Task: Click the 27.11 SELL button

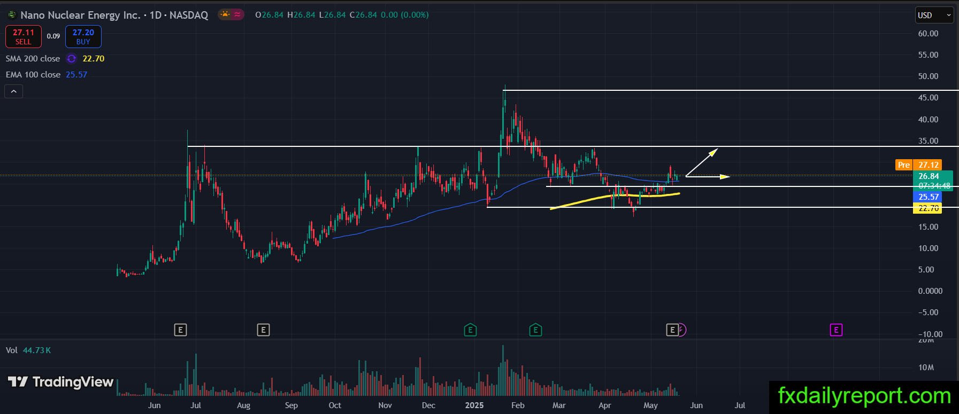Action: 23,36
